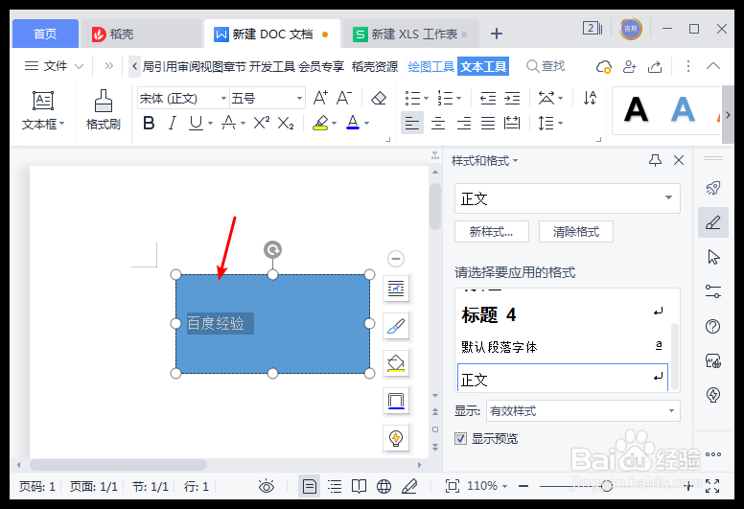Toggle bold formatting
This screenshot has height=509, width=744.
pyautogui.click(x=149, y=124)
